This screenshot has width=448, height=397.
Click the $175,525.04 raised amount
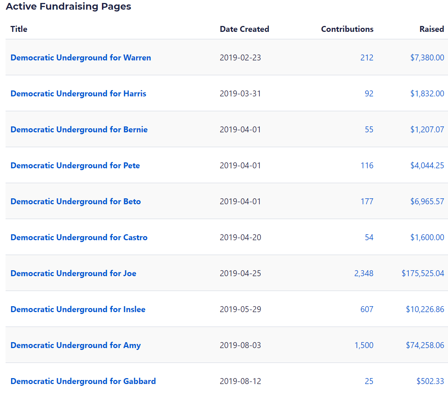422,273
